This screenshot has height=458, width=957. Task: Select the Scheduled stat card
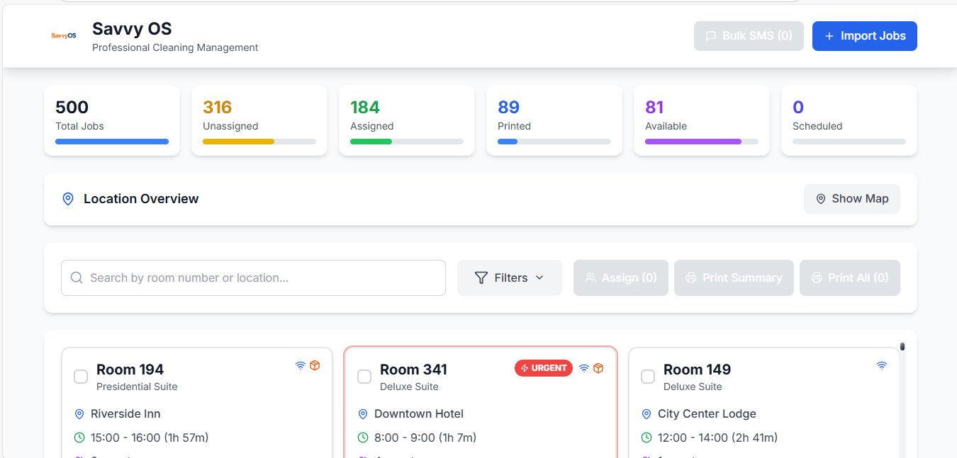849,120
